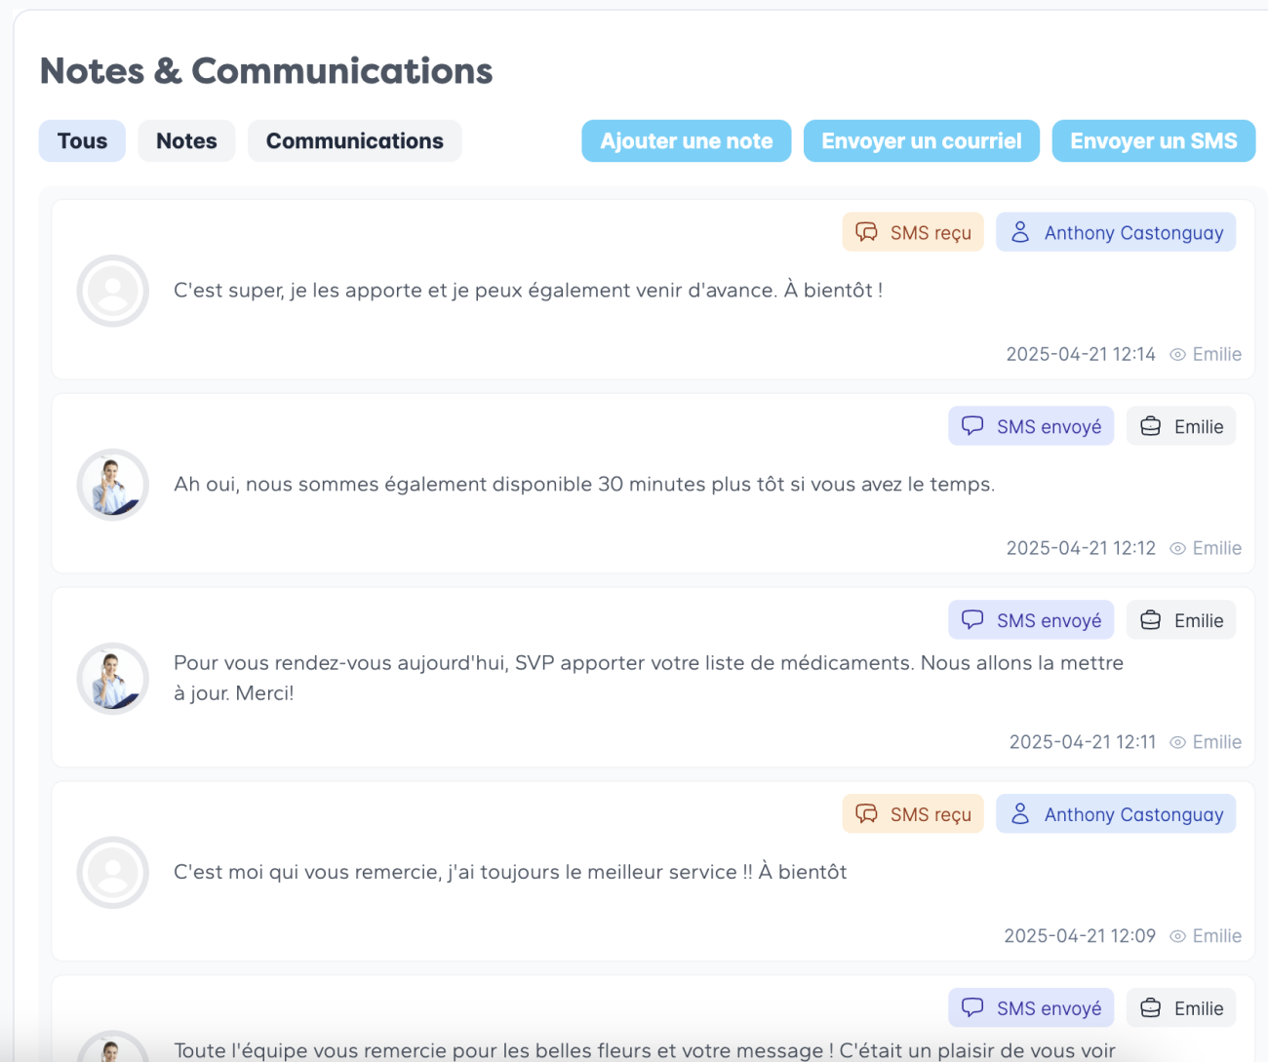Click eye icon beside 12:09 timestamp
The width and height of the screenshot is (1268, 1062).
click(x=1177, y=936)
